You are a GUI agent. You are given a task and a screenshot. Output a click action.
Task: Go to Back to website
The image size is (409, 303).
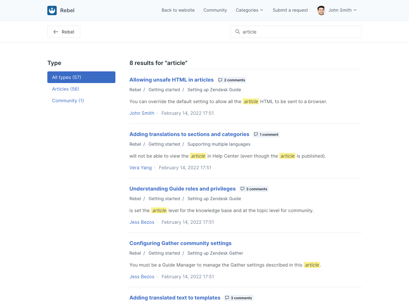pyautogui.click(x=178, y=10)
